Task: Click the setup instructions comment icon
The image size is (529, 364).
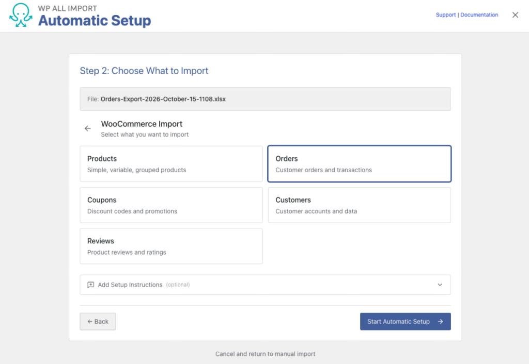Action: [x=91, y=285]
